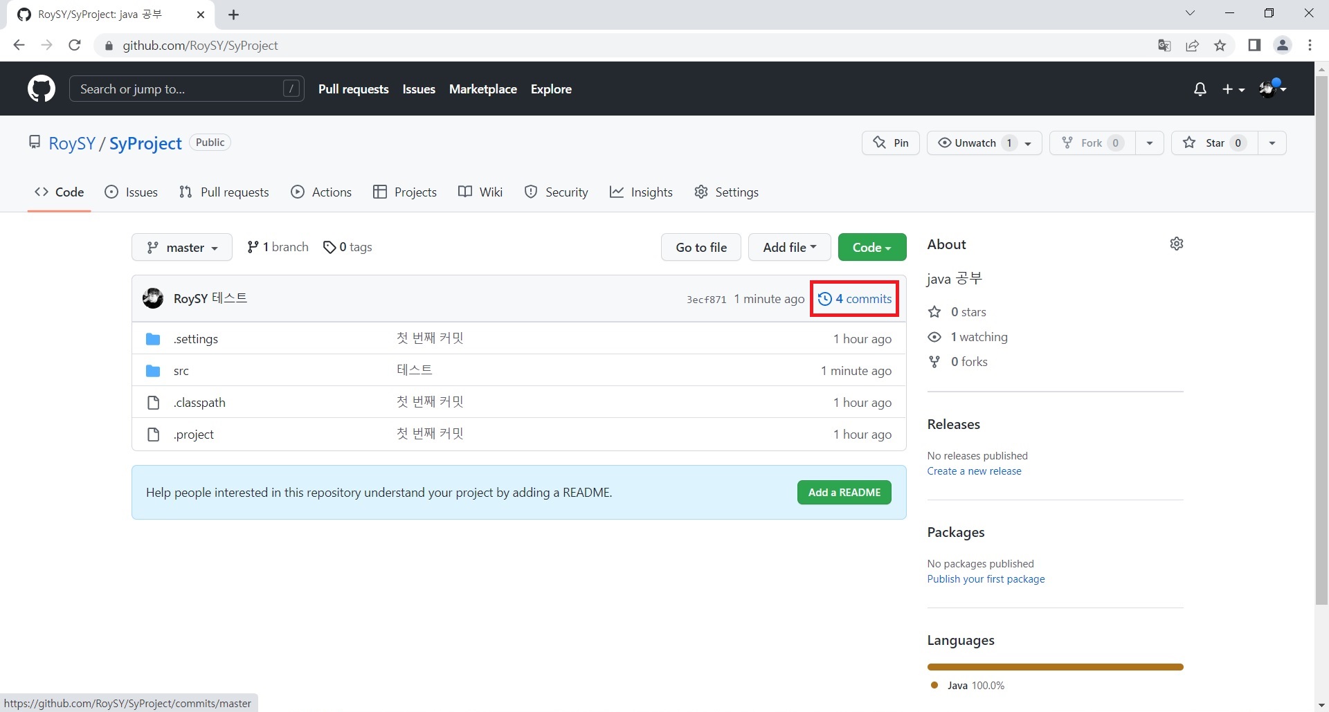
Task: Open the Wiki tab
Action: coord(480,192)
